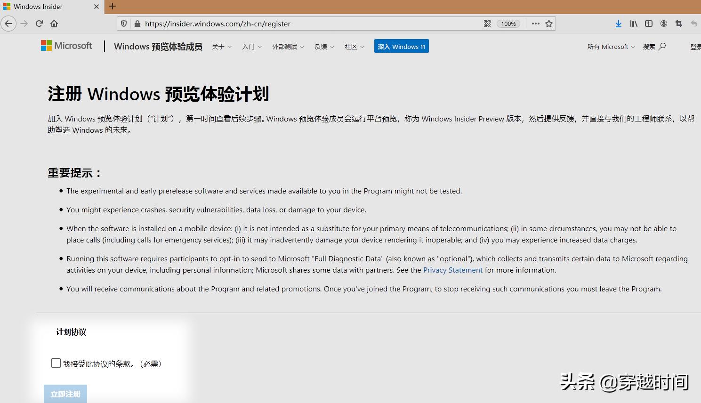Screen dimensions: 701x403
Task: Check 我接受此协议的条款 agreement checkbox
Action: pyautogui.click(x=56, y=363)
